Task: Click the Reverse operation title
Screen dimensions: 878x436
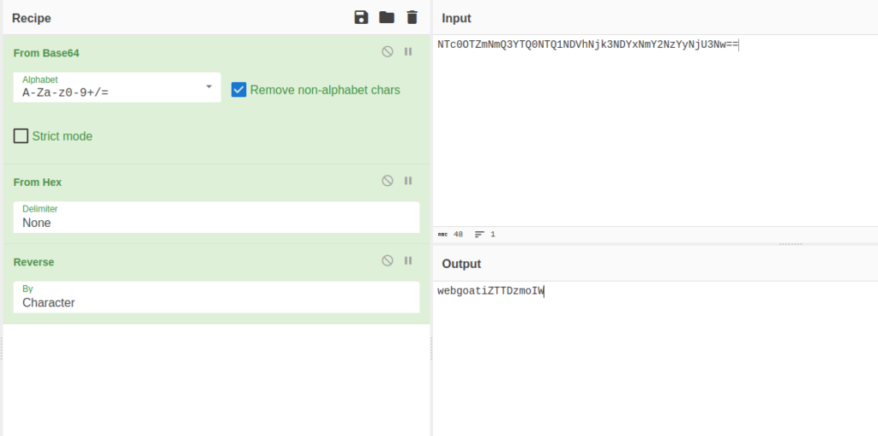Action: point(33,262)
